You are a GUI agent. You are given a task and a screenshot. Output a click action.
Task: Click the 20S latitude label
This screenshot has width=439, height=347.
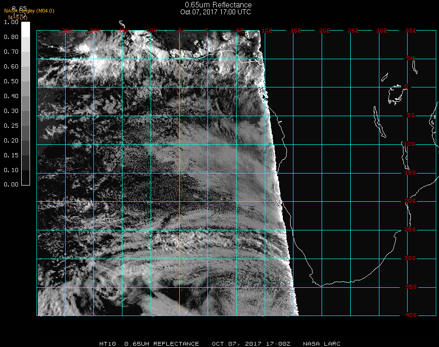410,201
